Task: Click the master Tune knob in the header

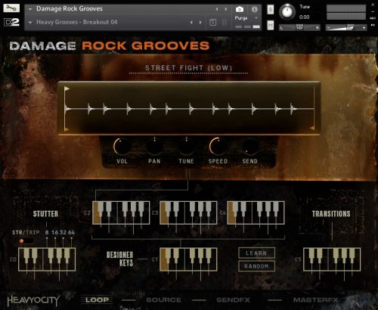Action: tap(287, 11)
